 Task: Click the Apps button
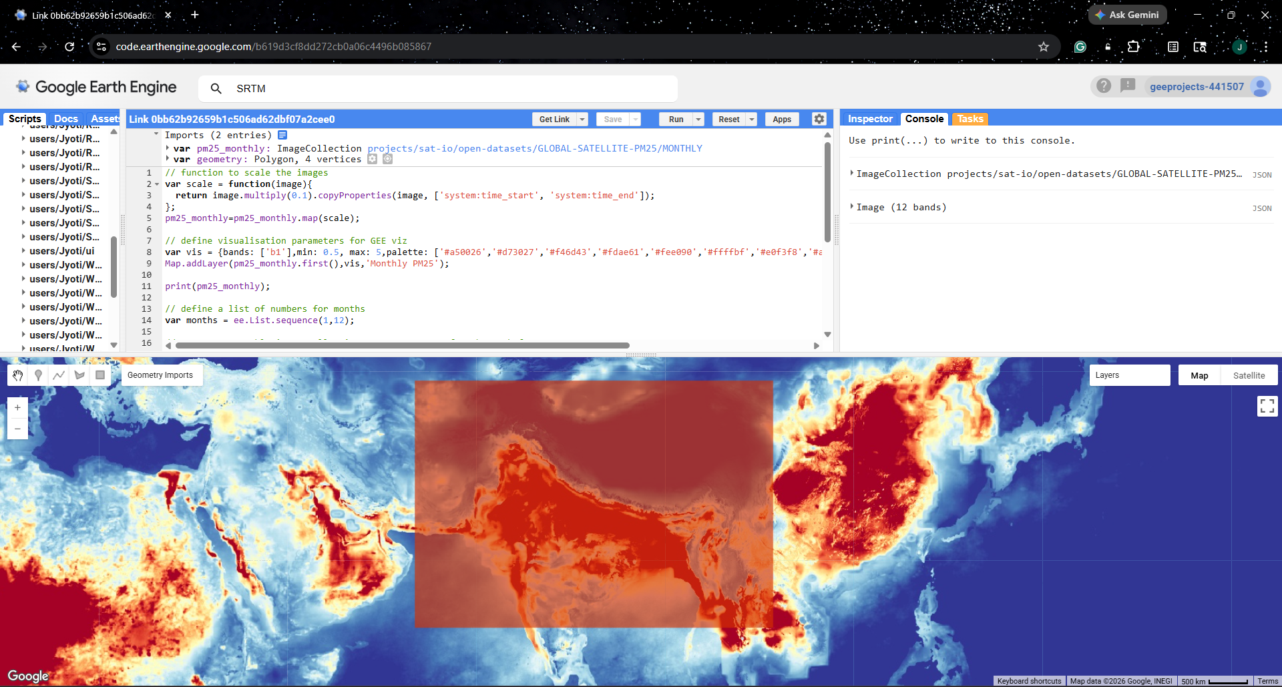(782, 119)
